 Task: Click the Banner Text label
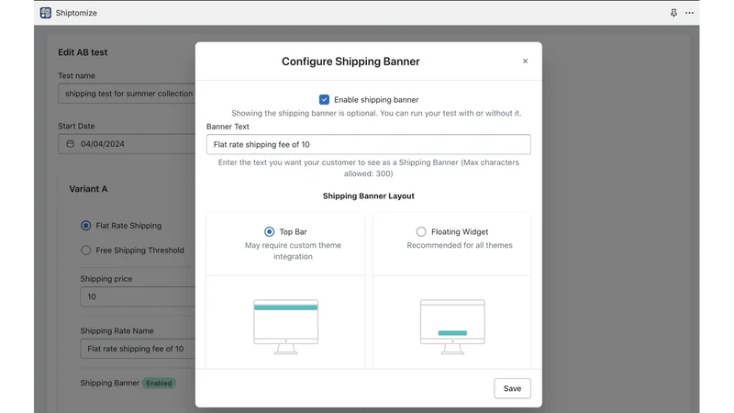228,127
